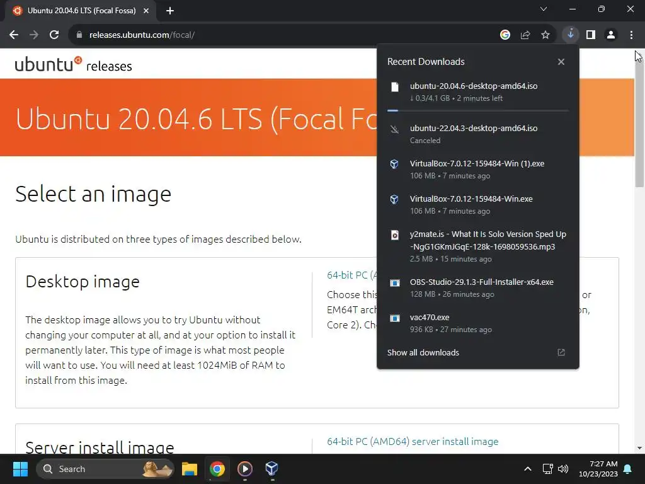
Task: Share this page via share icon
Action: click(525, 35)
